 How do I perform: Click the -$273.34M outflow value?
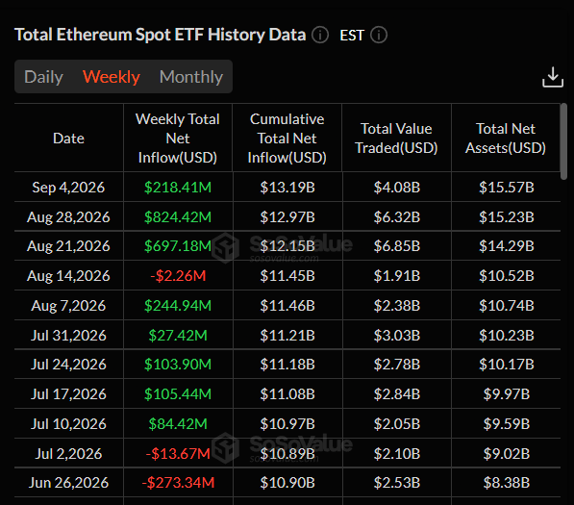[178, 483]
